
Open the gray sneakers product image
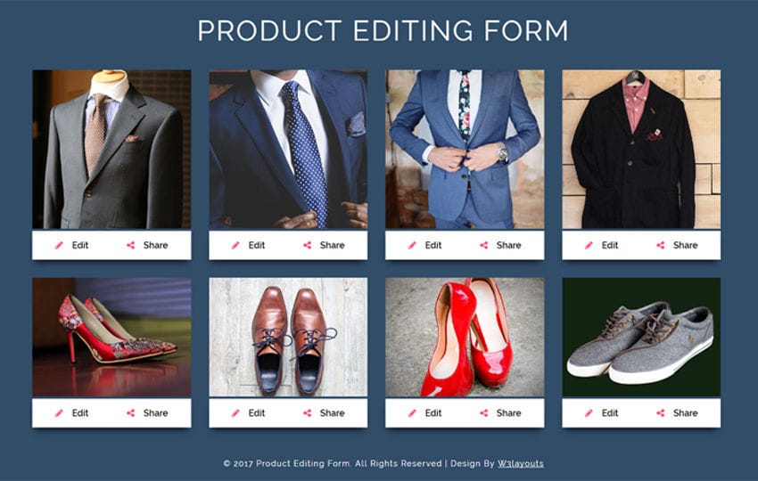641,337
